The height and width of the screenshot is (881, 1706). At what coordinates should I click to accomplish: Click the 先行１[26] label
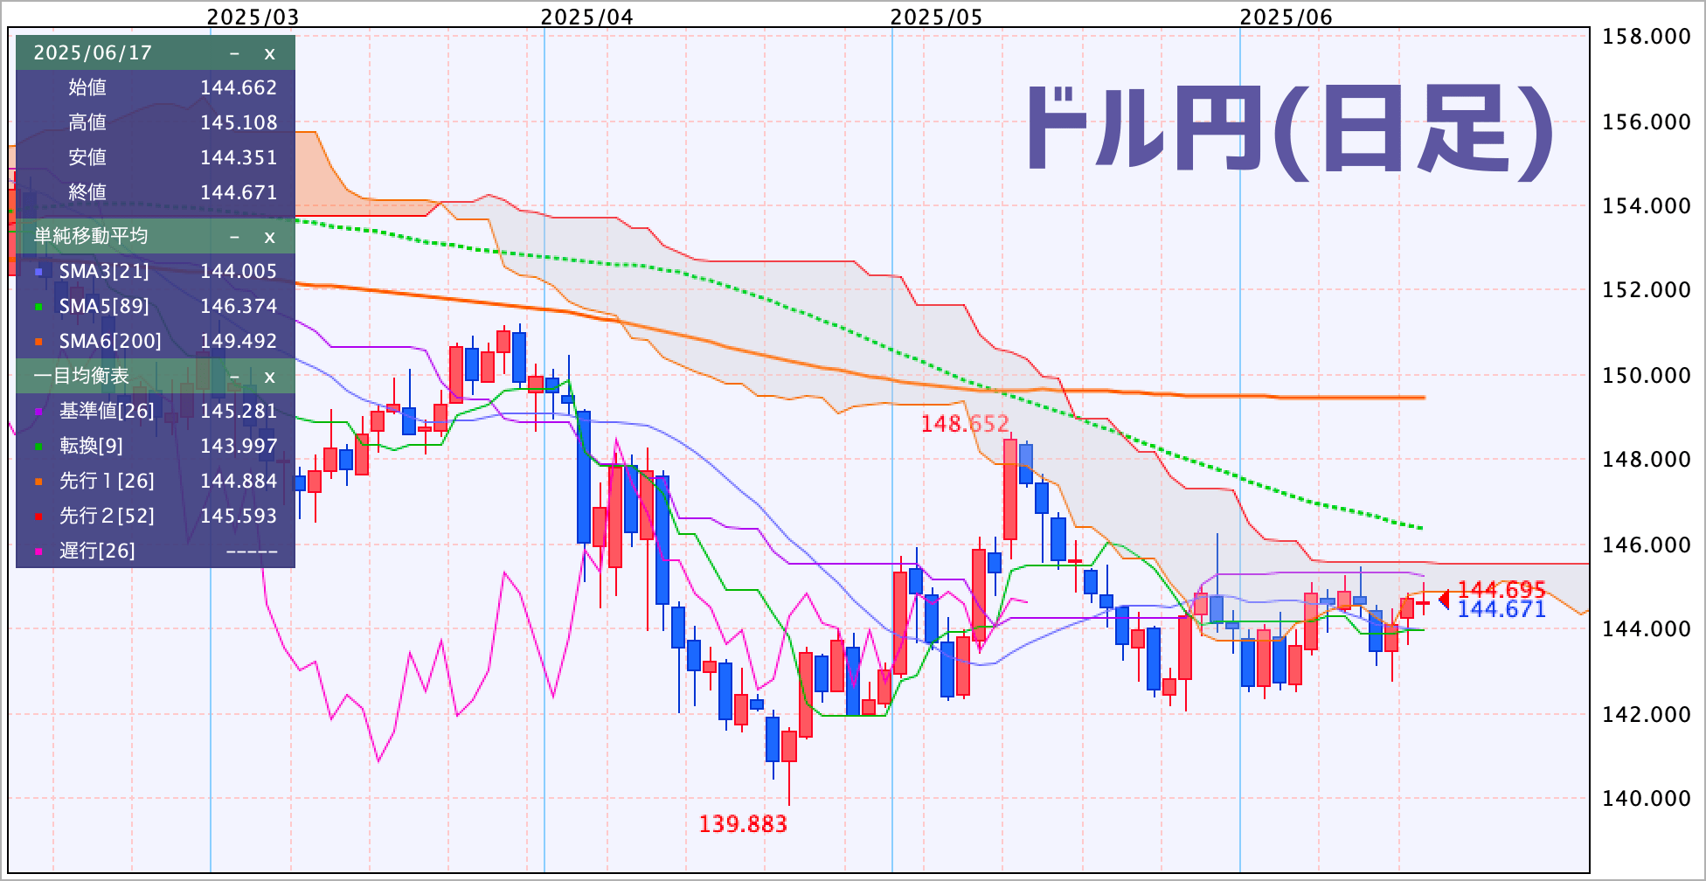coord(107,482)
